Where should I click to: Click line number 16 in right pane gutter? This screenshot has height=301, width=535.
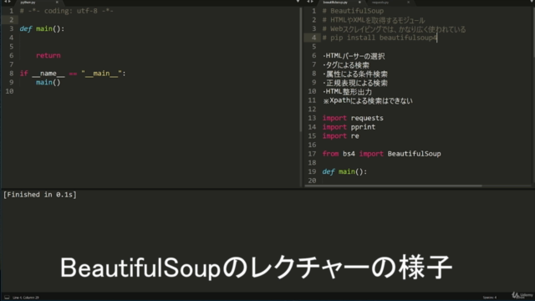point(312,145)
